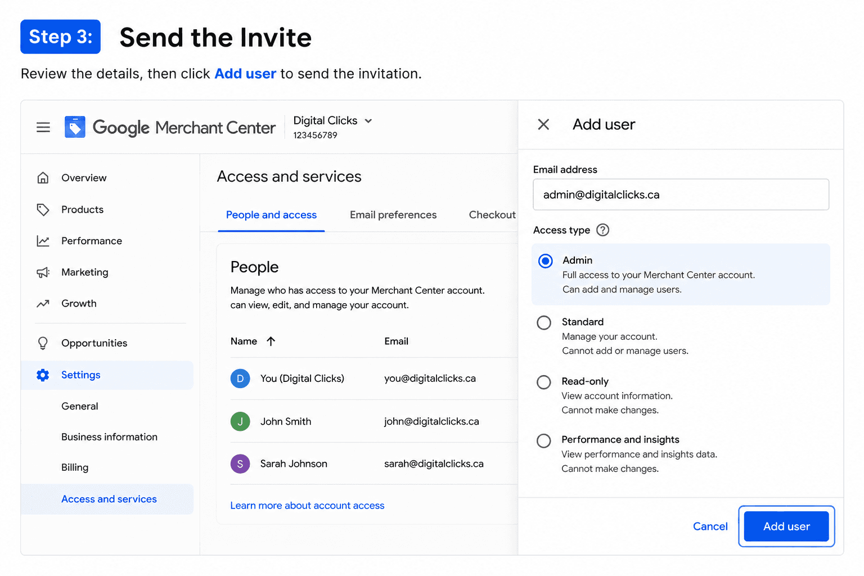The image size is (864, 576).
Task: Click John Smith's green J avatar
Action: click(x=240, y=421)
